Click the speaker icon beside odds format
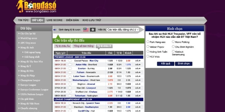The image size is (225, 112). tap(55, 30)
